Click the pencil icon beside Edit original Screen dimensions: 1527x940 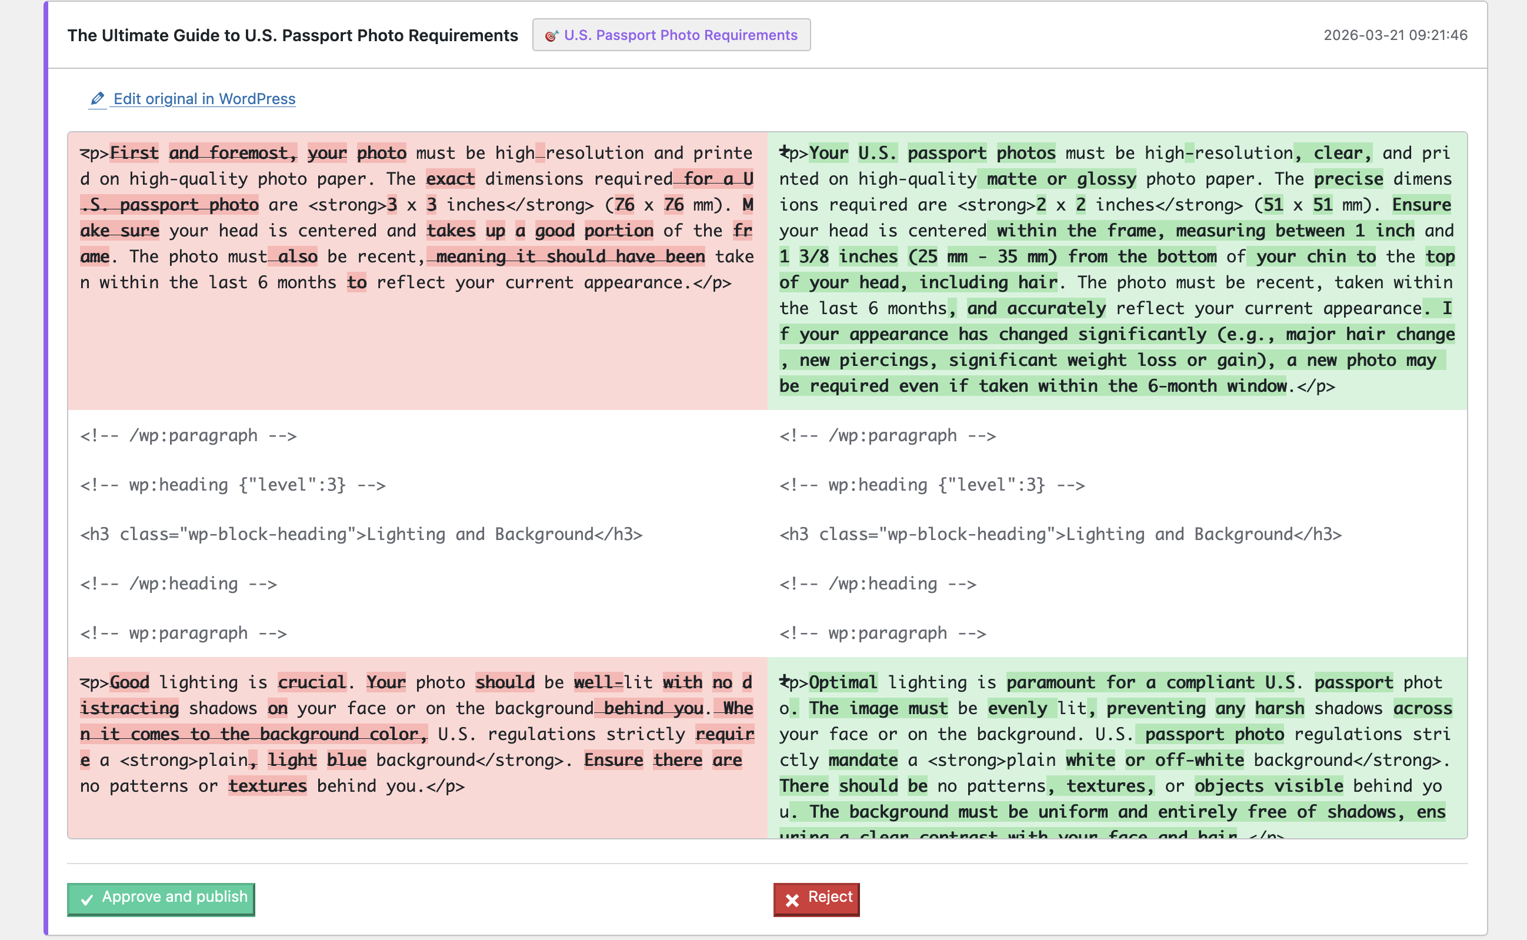[98, 99]
